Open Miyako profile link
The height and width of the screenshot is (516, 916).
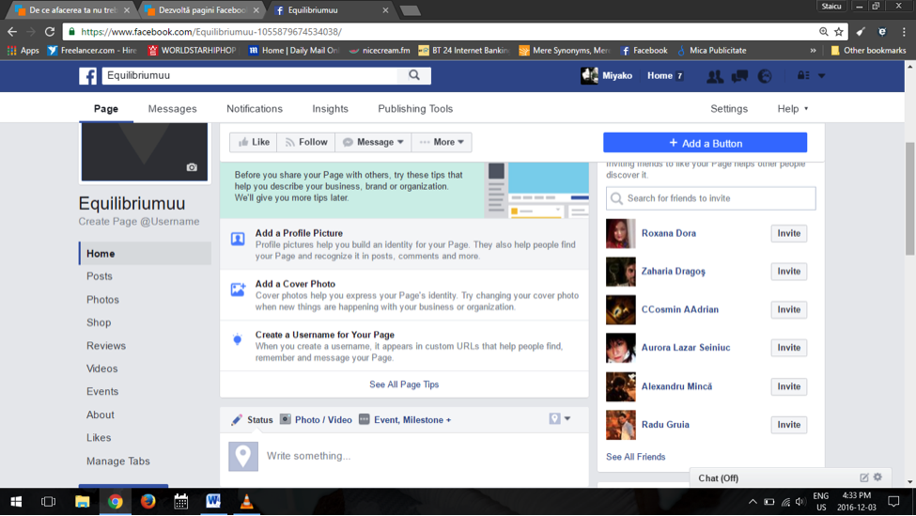pyautogui.click(x=607, y=76)
